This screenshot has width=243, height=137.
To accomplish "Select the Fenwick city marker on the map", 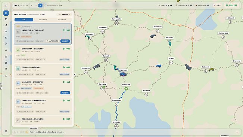I will pos(106,60).
